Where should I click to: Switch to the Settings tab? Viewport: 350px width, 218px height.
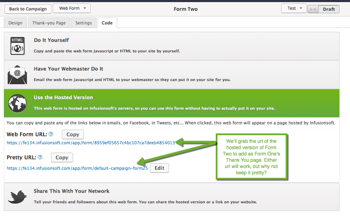coord(84,23)
